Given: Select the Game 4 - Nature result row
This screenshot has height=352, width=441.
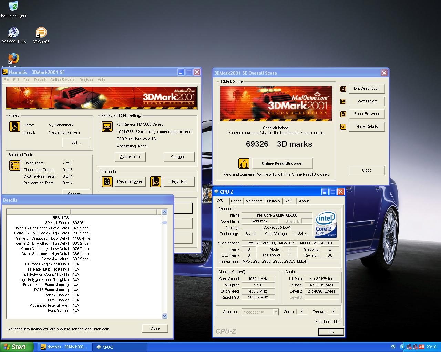Looking at the screenshot, I should 84,259.
